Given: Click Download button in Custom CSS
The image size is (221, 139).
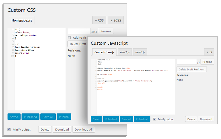Looking at the screenshot, I should pyautogui.click(x=62, y=129).
